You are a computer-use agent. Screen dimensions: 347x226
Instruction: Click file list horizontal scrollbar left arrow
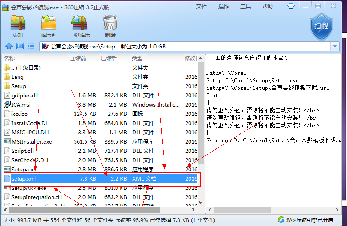[6, 210]
